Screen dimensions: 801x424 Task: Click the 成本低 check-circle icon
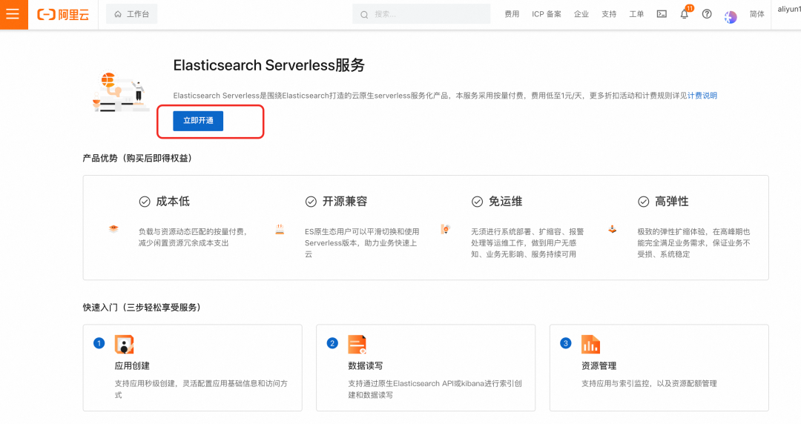pyautogui.click(x=145, y=202)
